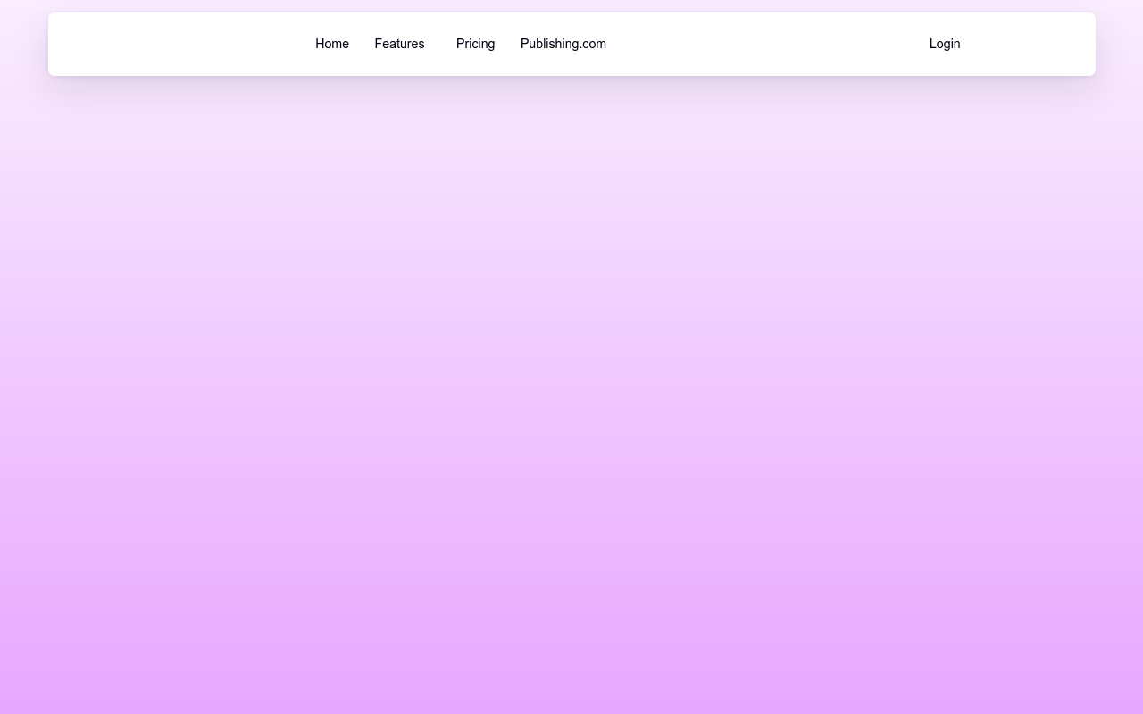Navigate to Features from the header
1143x714 pixels.
(399, 44)
